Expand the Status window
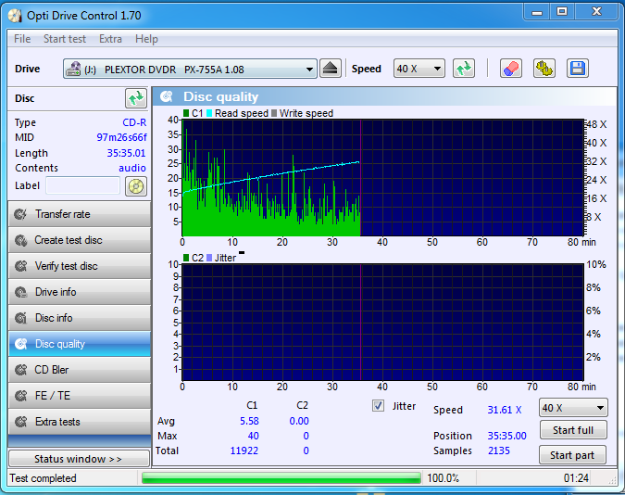Screen dimensions: 625x495 coord(80,458)
